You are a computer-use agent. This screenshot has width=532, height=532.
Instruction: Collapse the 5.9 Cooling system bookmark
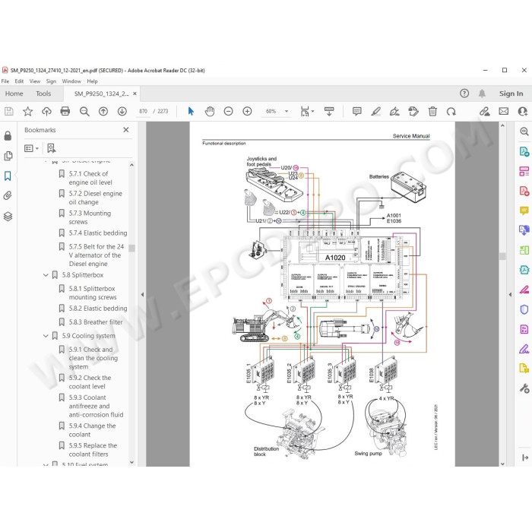pos(46,336)
